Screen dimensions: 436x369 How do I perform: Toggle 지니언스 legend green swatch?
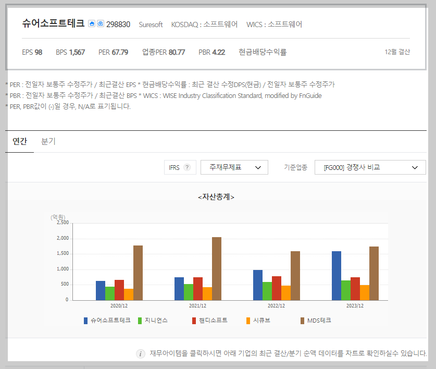140,321
